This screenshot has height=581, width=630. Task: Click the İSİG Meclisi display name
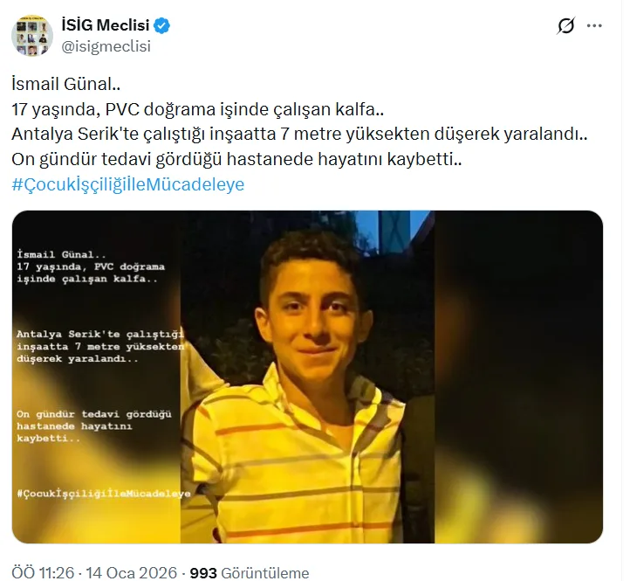(106, 25)
